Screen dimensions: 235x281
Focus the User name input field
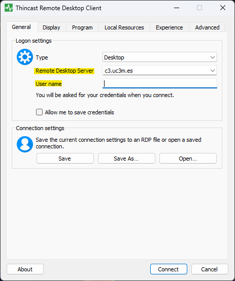(160, 83)
